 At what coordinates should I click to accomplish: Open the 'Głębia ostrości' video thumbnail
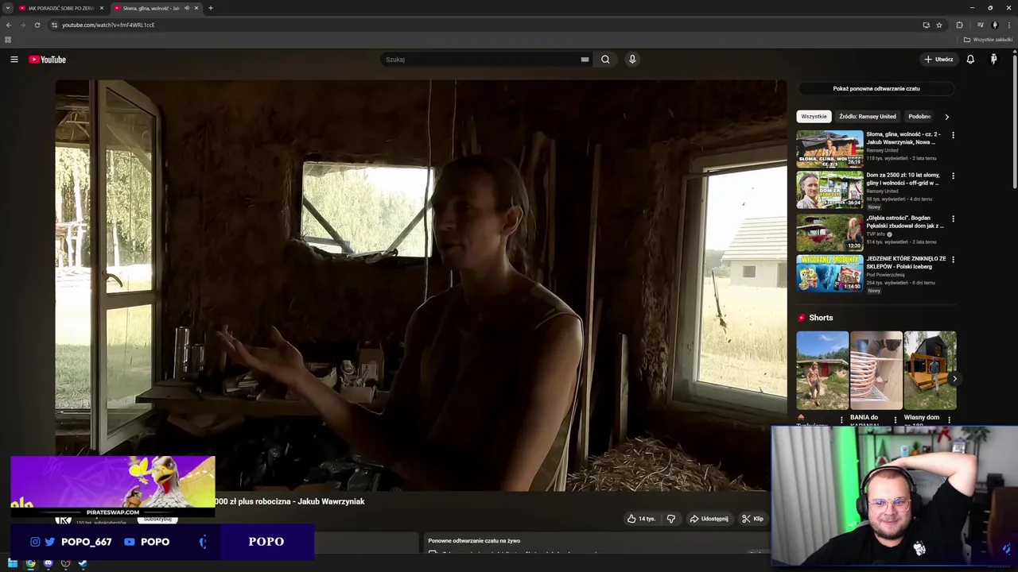tap(830, 232)
